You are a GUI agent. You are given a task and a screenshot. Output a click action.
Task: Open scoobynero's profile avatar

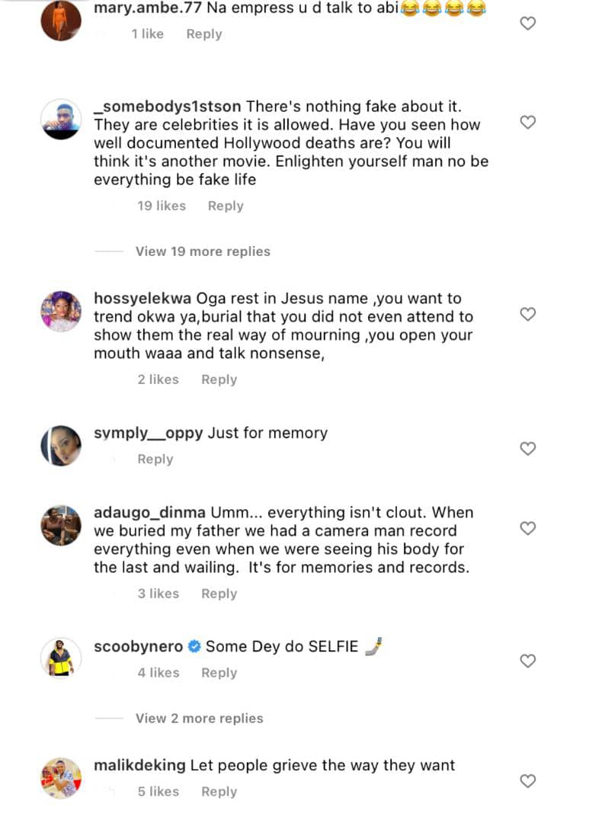[x=61, y=657]
